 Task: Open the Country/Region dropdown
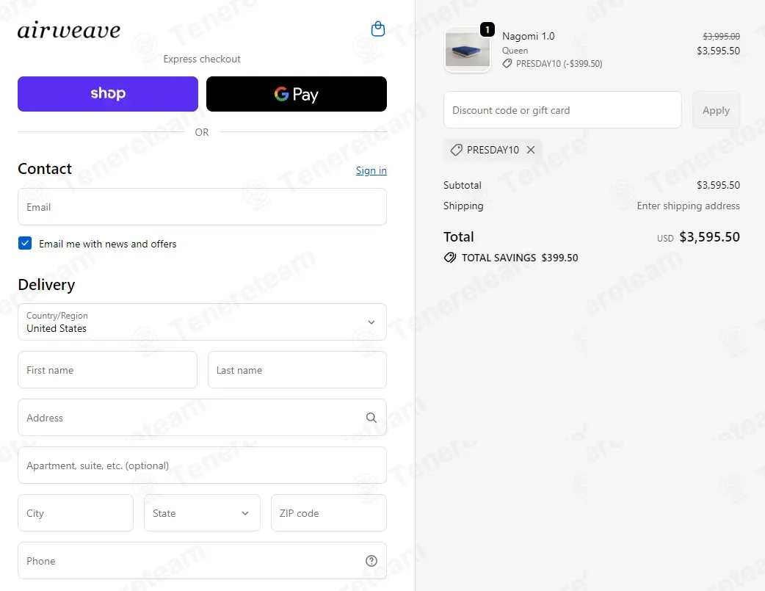pyautogui.click(x=202, y=322)
